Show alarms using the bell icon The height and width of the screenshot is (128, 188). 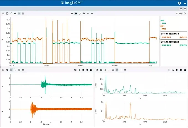point(72,13)
